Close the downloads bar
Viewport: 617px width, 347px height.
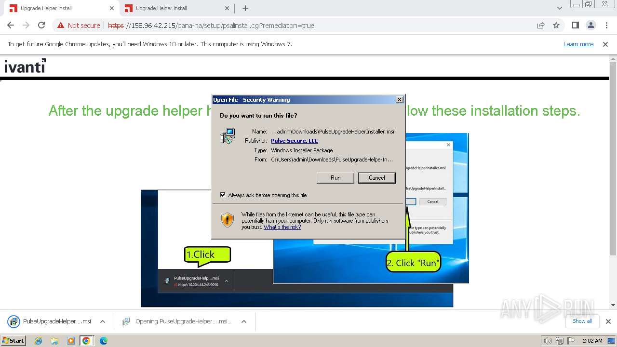[608, 321]
